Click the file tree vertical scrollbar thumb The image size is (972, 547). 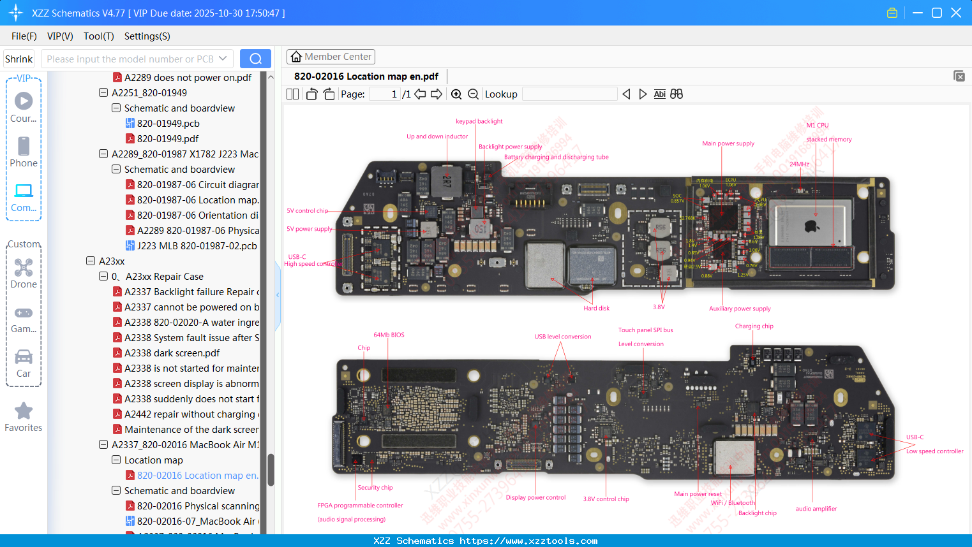tap(271, 470)
